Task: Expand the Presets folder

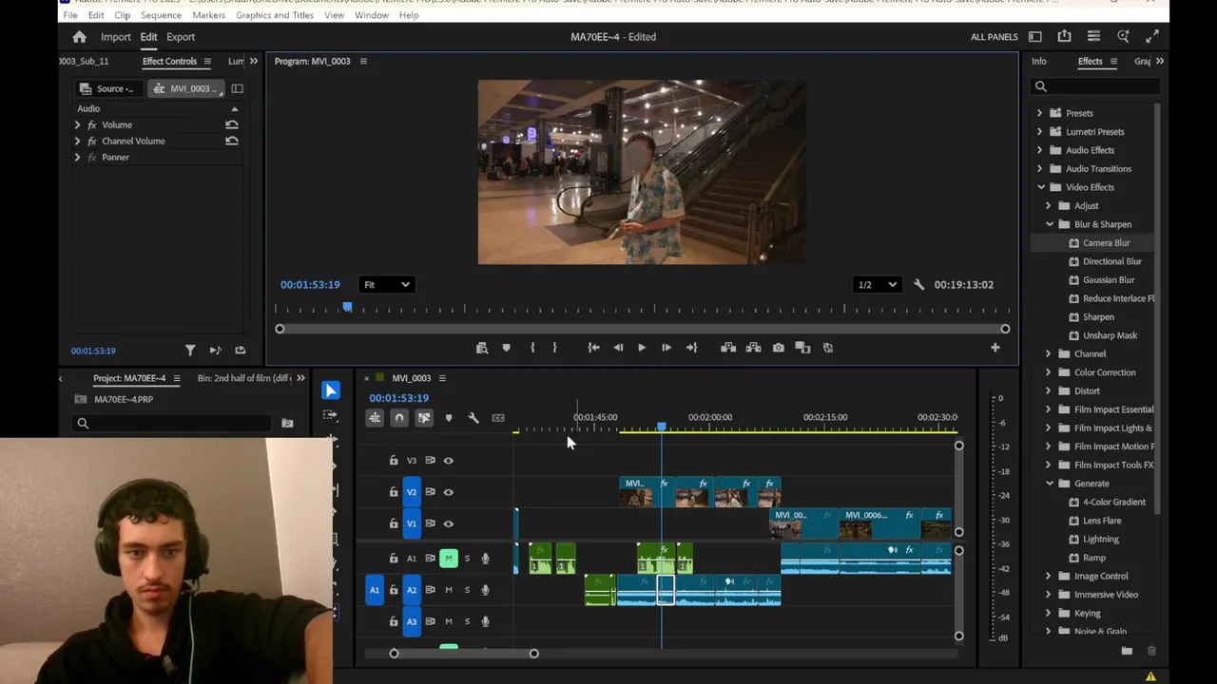Action: click(1039, 113)
